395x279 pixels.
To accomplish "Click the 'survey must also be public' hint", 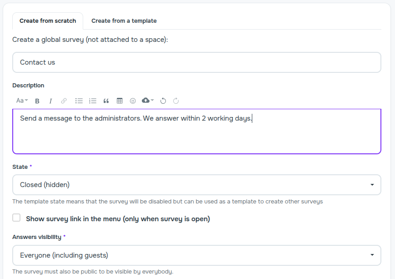I will (93, 272).
